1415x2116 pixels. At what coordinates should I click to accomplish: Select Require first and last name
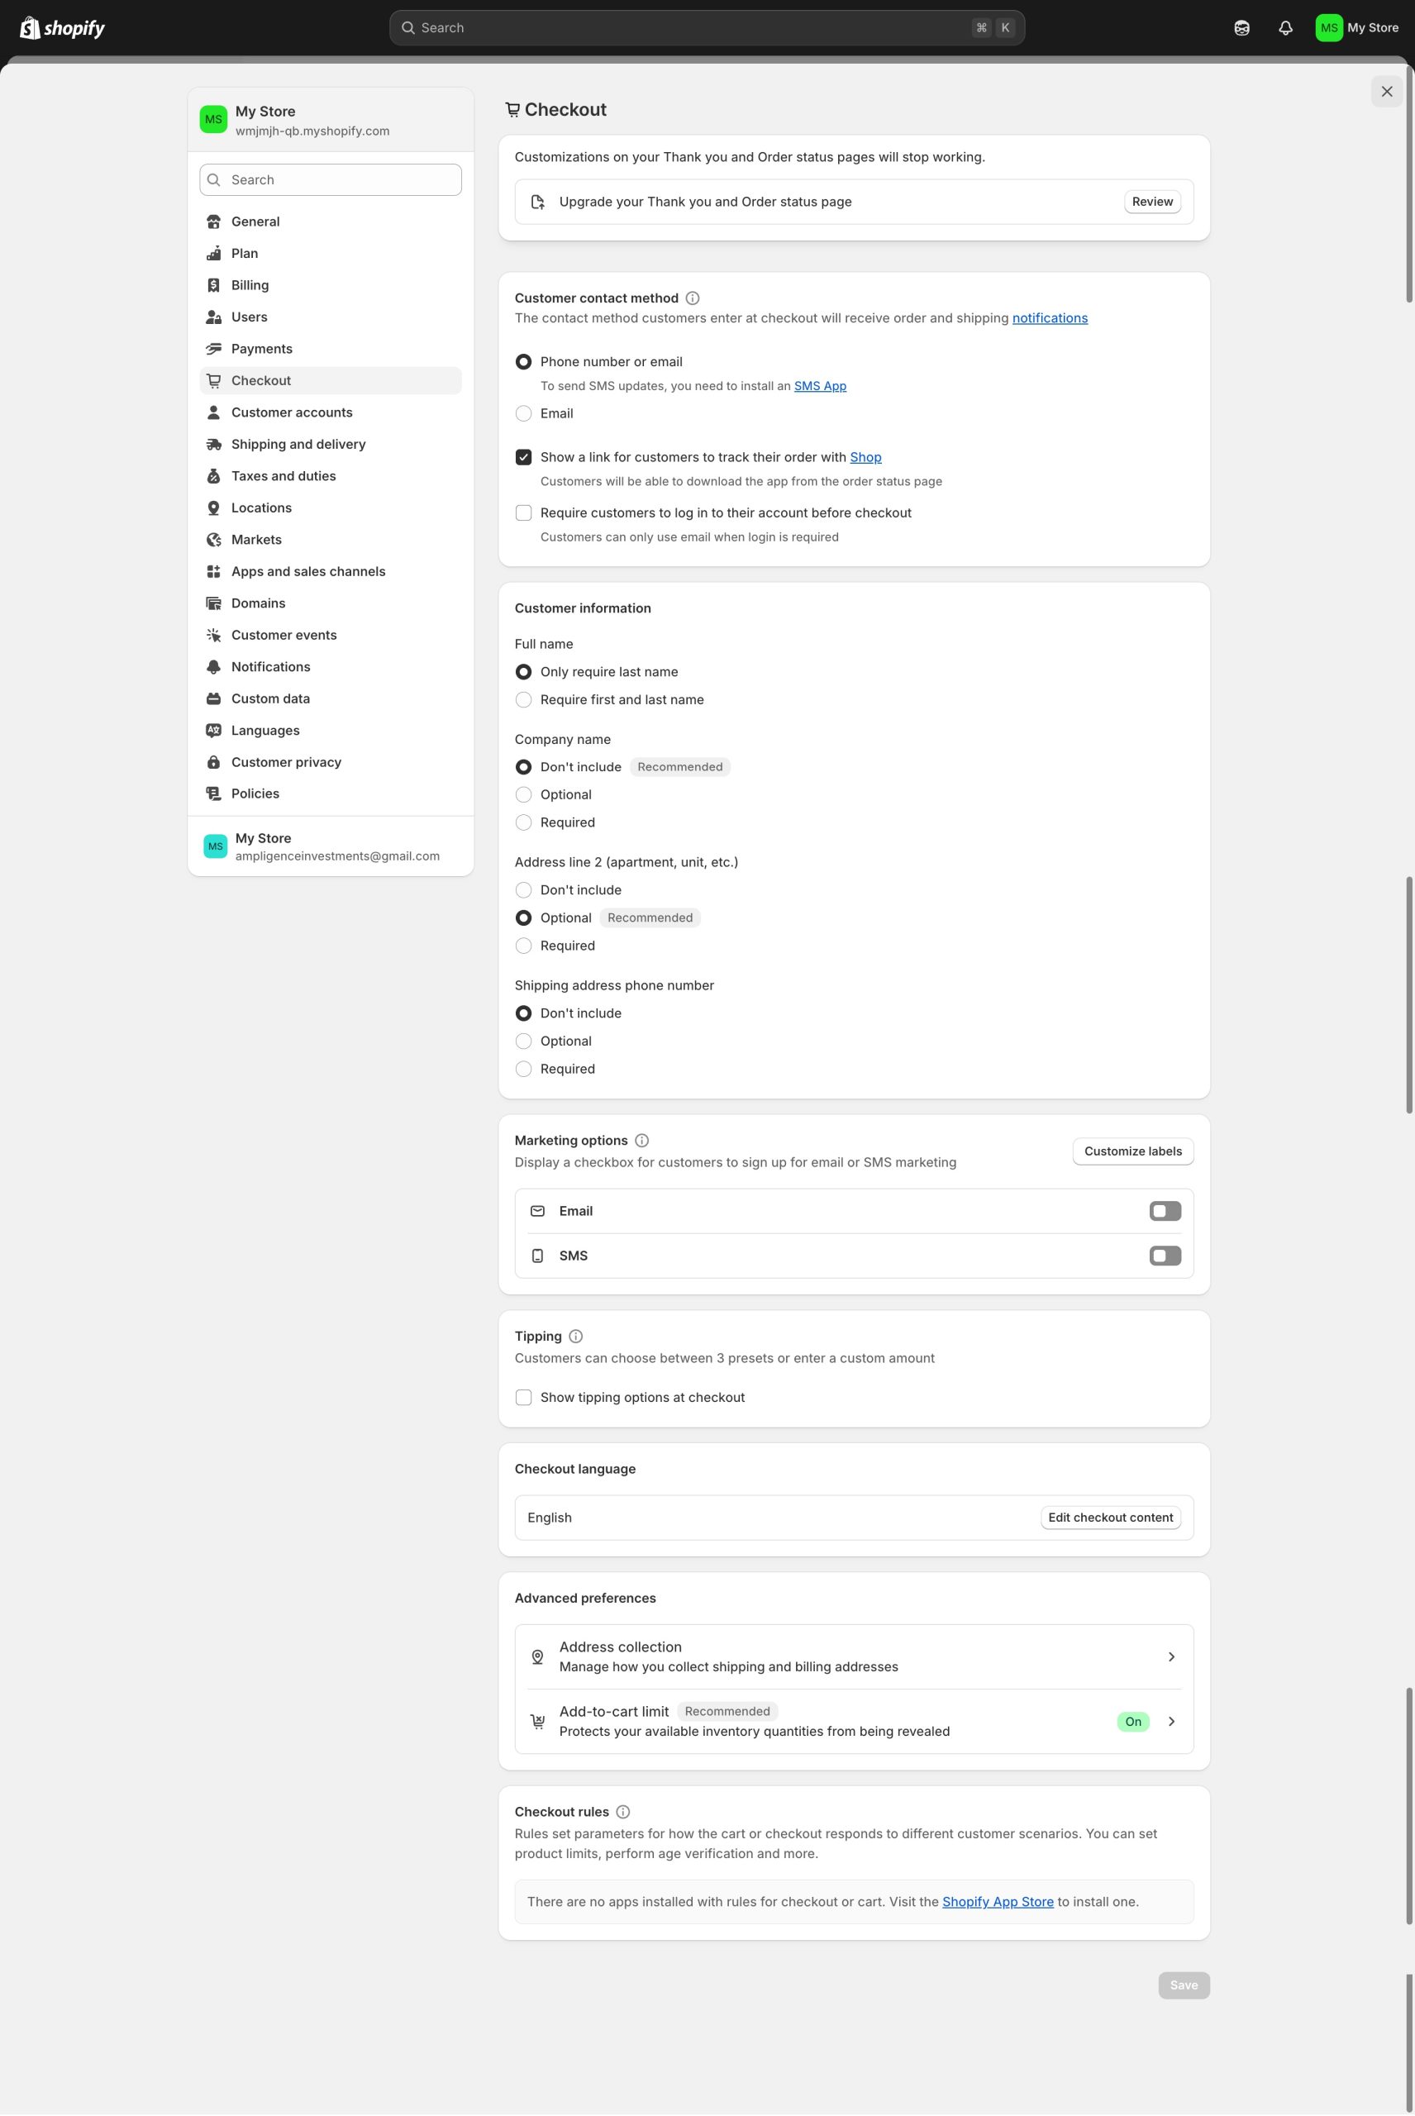pos(523,700)
